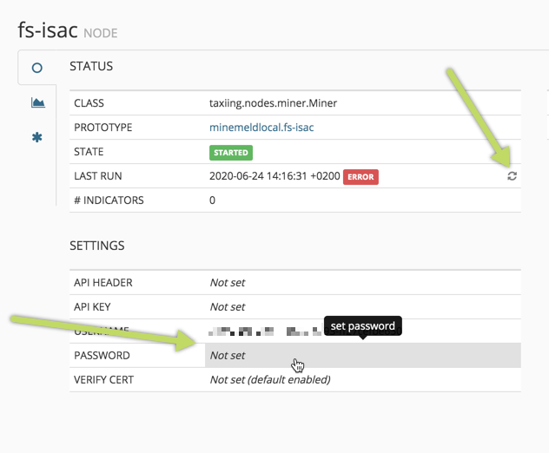The width and height of the screenshot is (549, 453).
Task: Click the # INDICATORS count value
Action: coord(213,200)
